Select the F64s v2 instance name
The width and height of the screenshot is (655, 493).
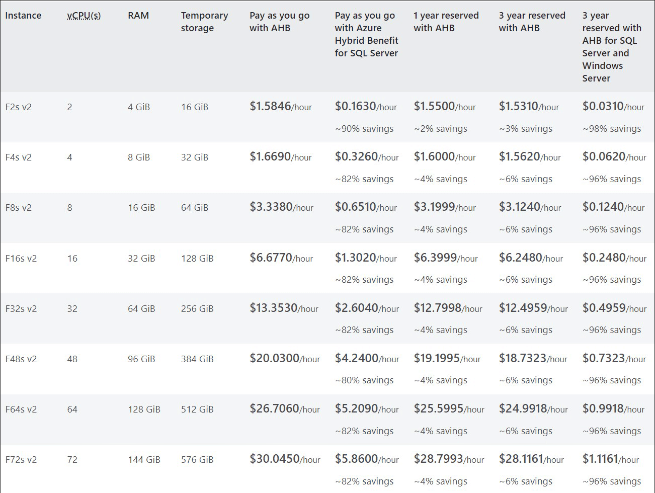tap(21, 409)
